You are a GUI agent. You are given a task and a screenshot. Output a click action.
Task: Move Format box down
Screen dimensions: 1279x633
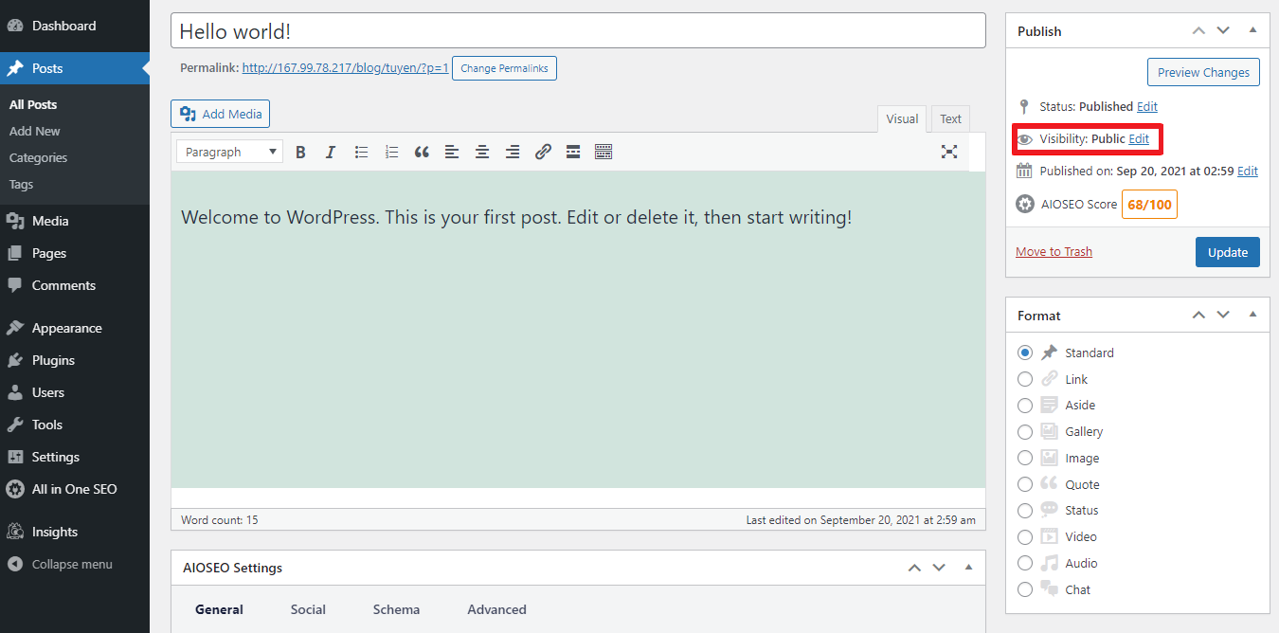[x=1223, y=315]
